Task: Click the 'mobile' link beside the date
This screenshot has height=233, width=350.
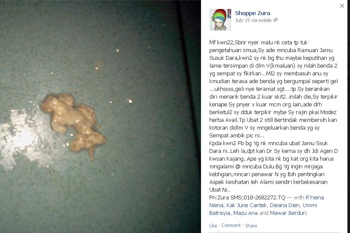Action: pyautogui.click(x=265, y=20)
